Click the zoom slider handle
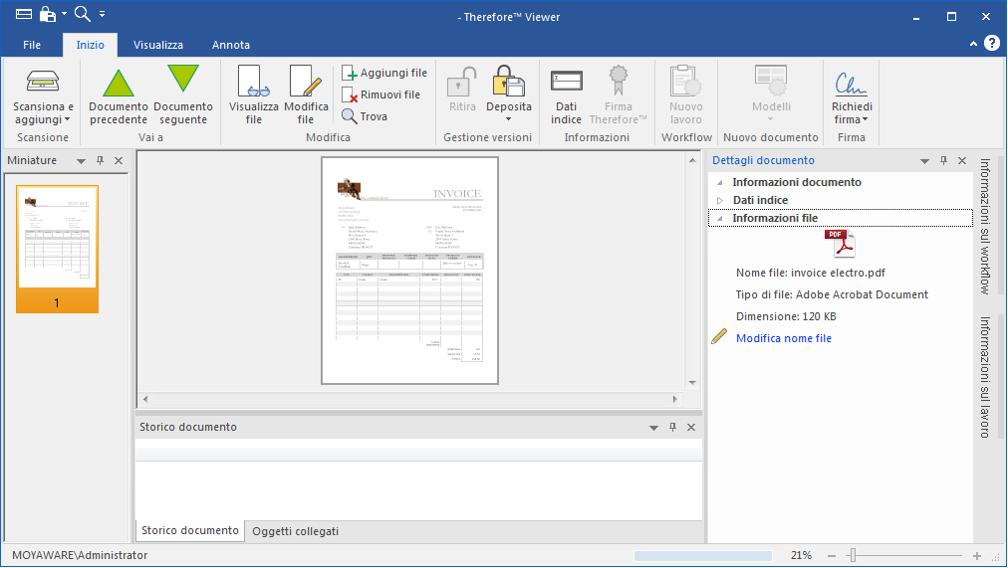The height and width of the screenshot is (568, 1008). tap(852, 556)
